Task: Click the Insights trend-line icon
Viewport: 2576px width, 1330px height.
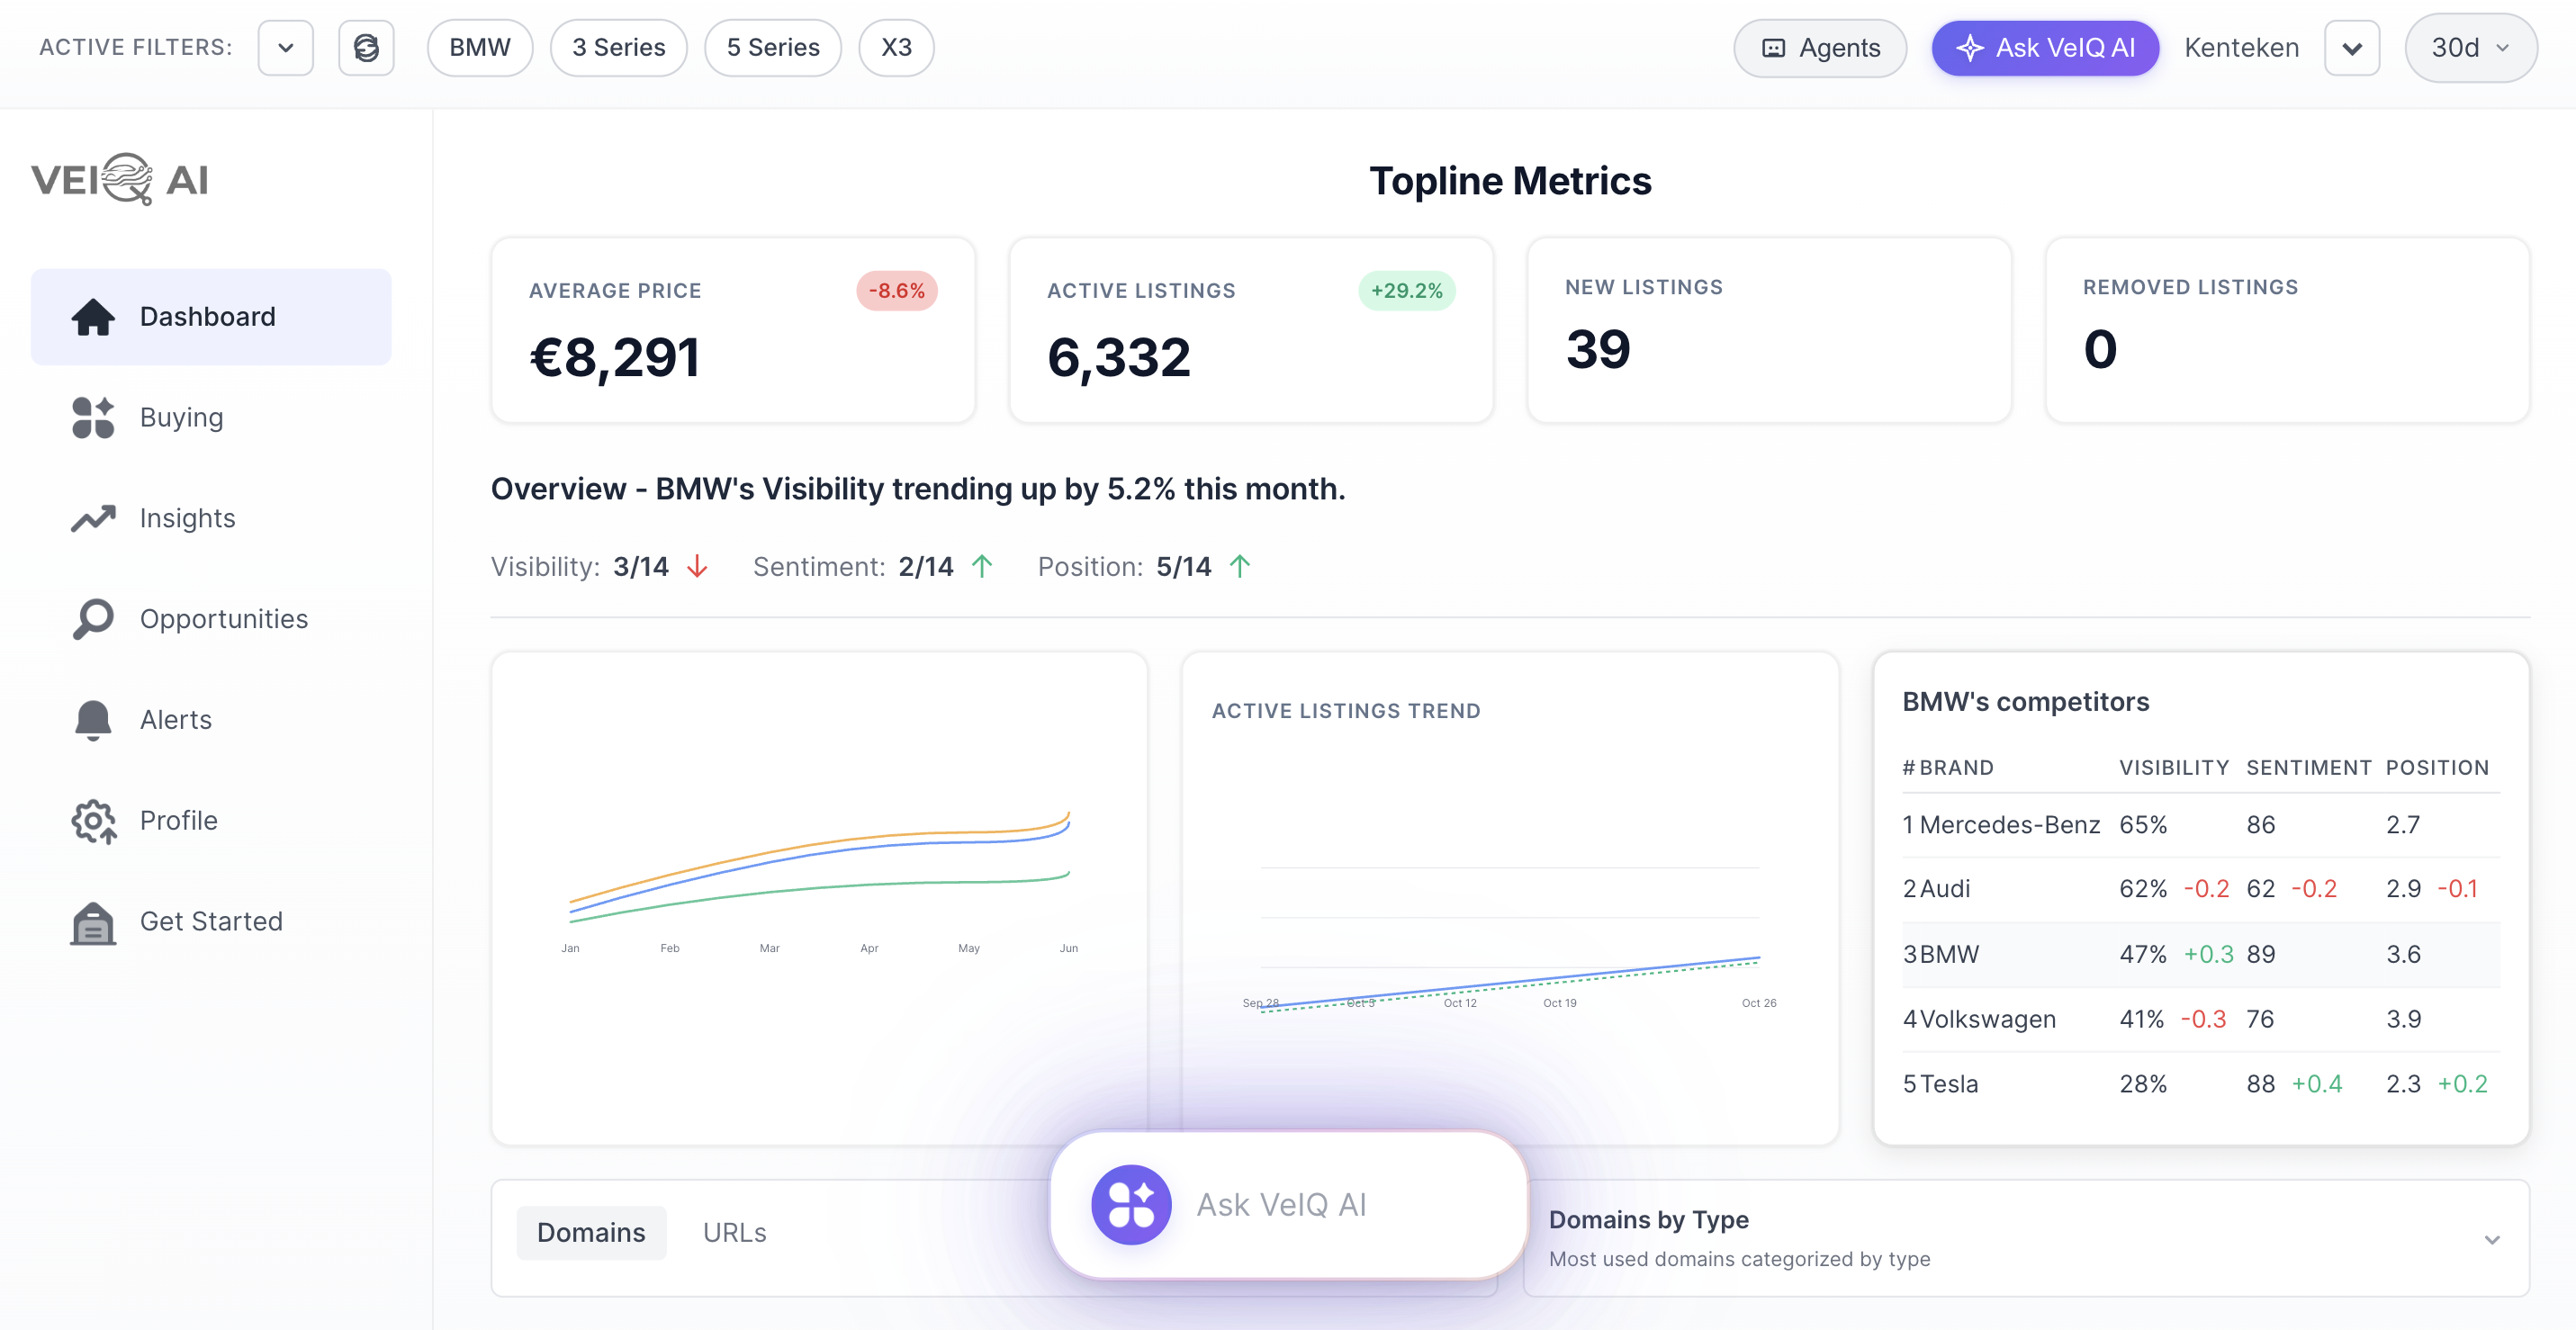Action: [93, 518]
